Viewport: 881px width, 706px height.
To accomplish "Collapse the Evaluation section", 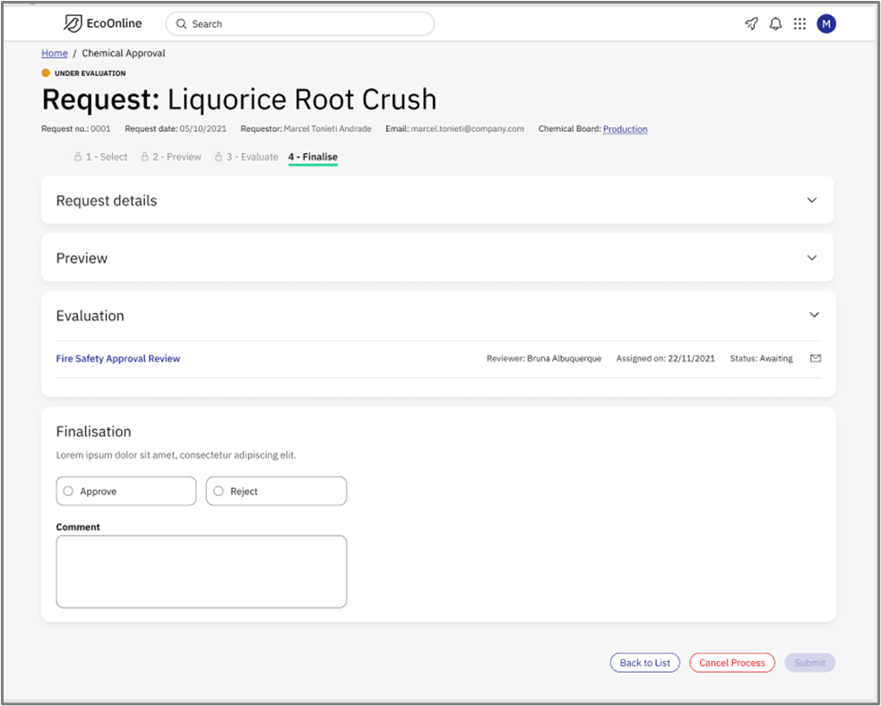I will click(x=814, y=315).
